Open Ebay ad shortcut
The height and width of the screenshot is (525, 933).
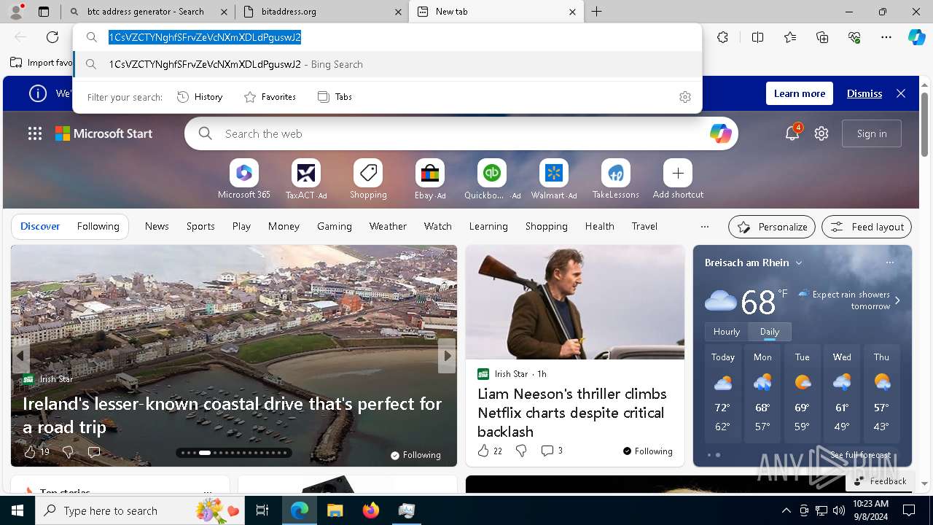coord(430,179)
